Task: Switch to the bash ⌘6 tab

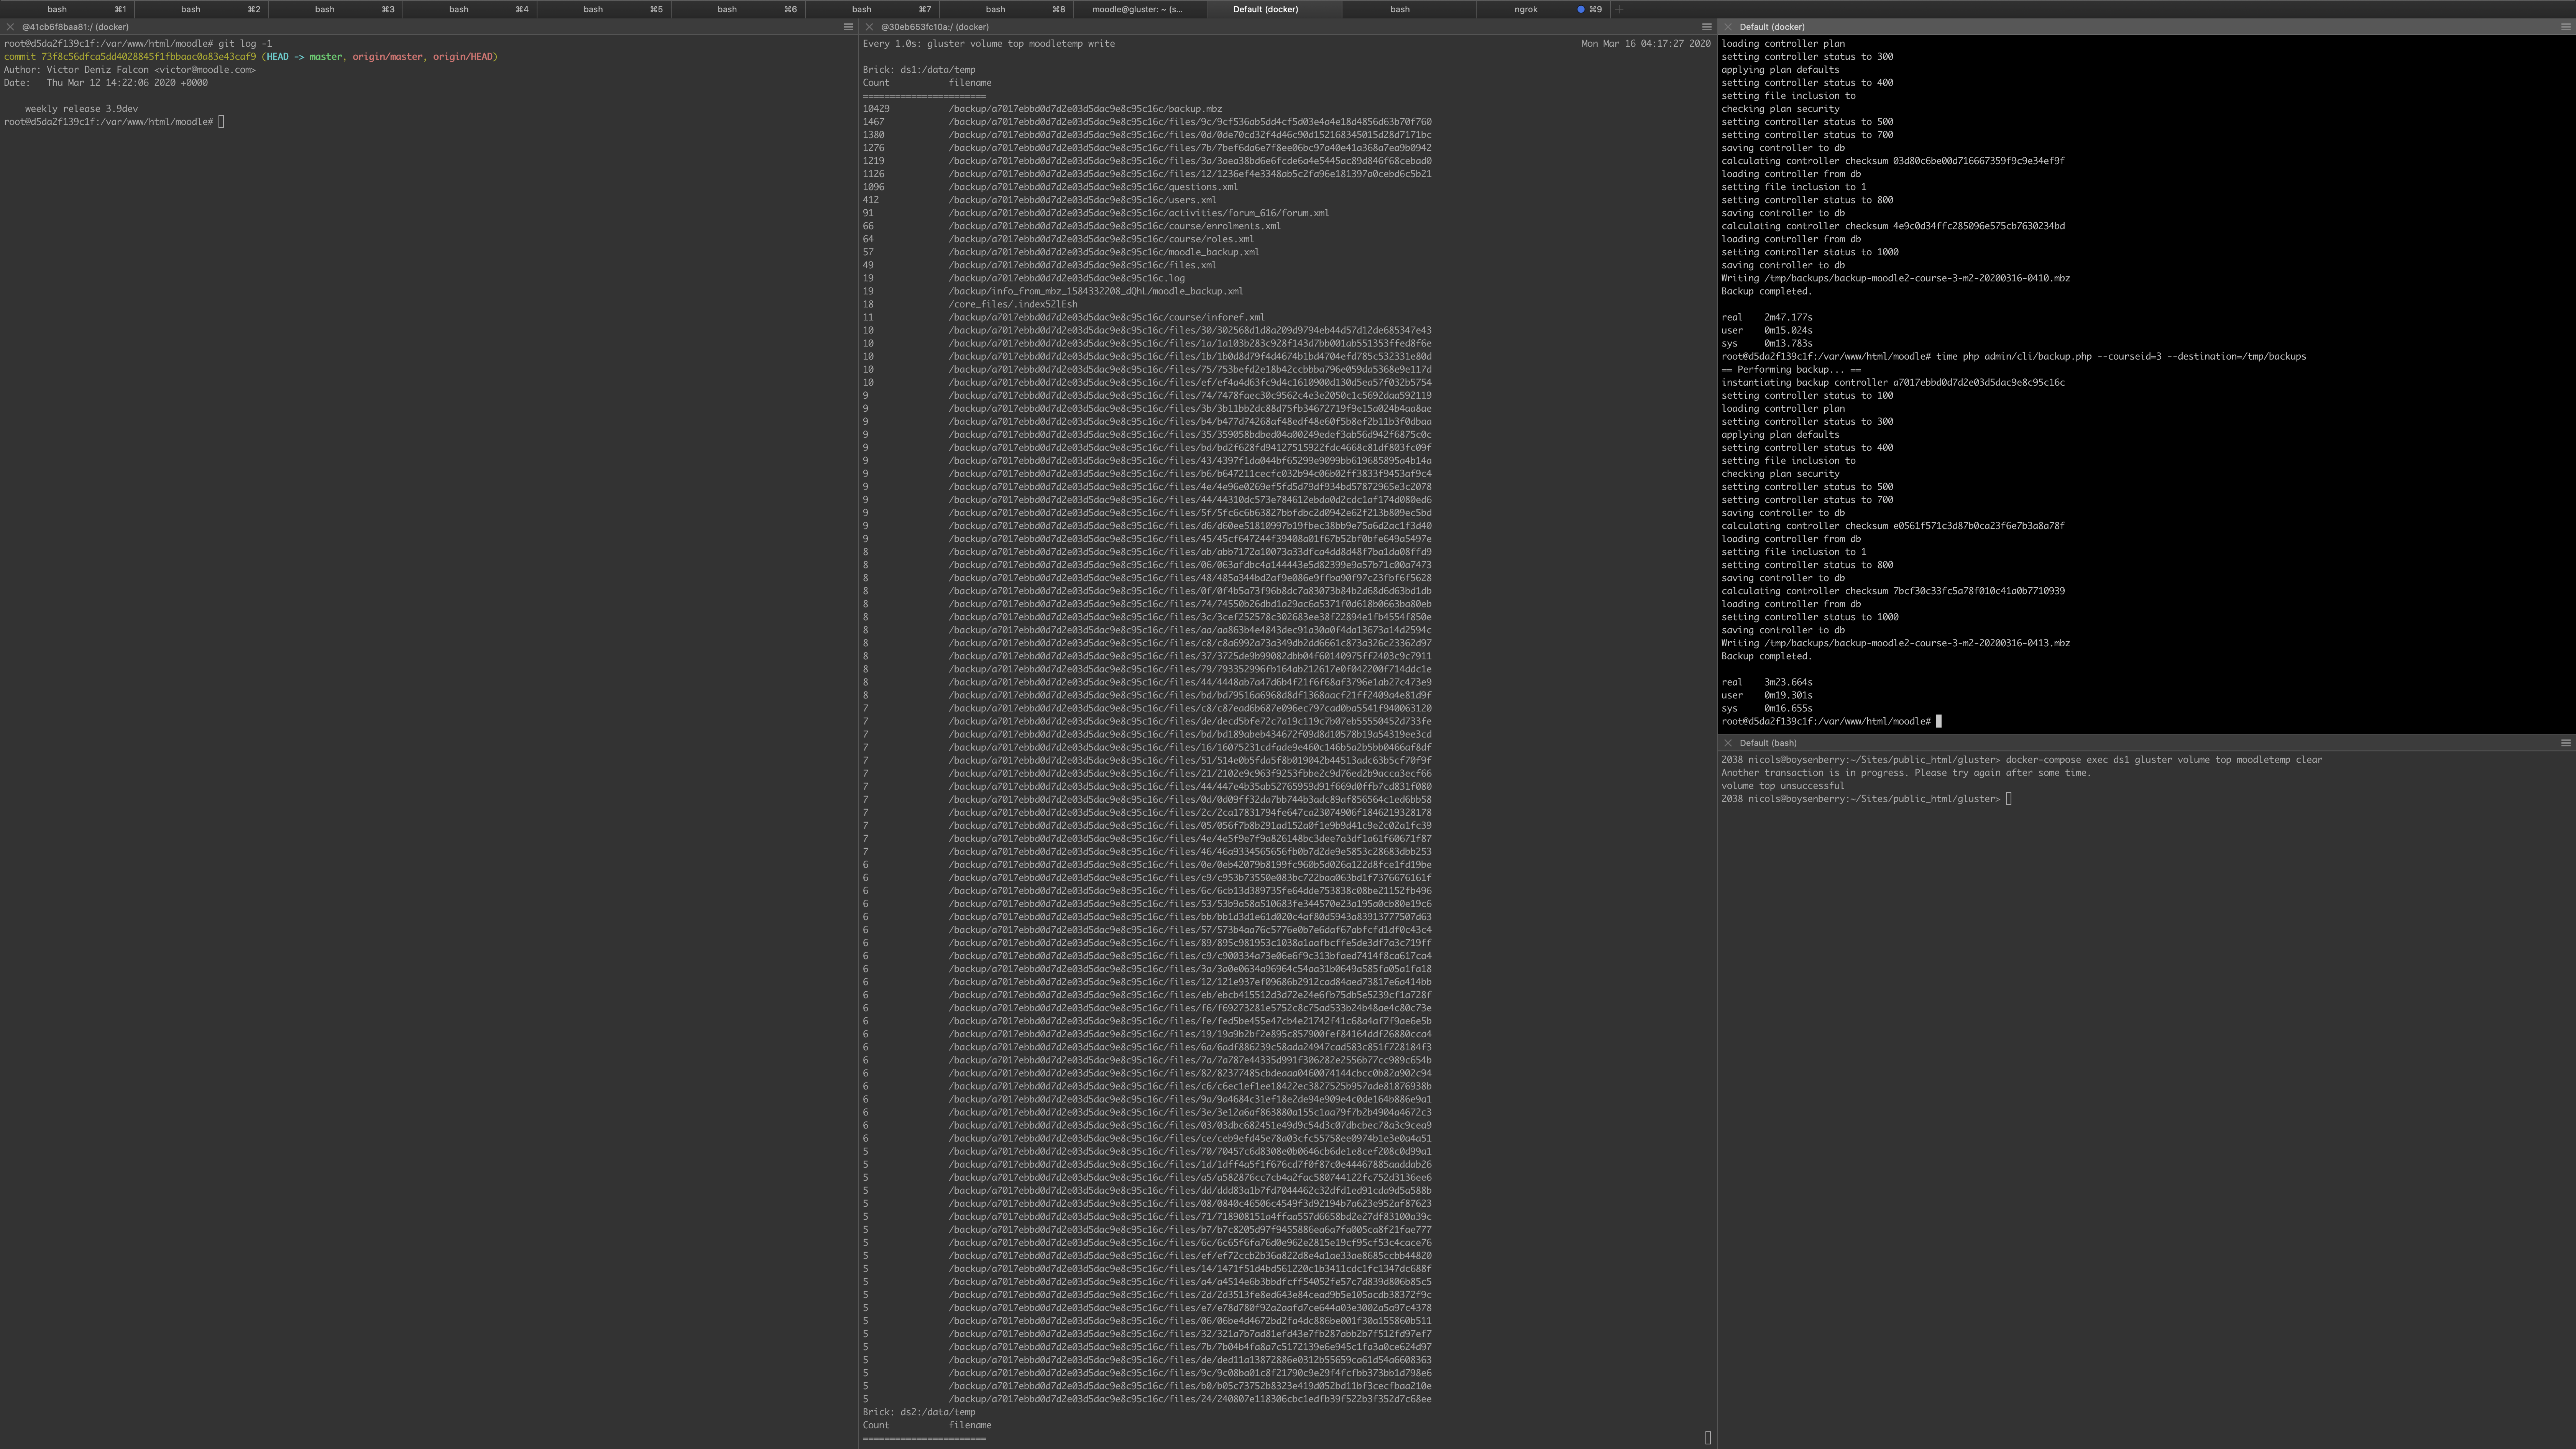Action: point(737,9)
